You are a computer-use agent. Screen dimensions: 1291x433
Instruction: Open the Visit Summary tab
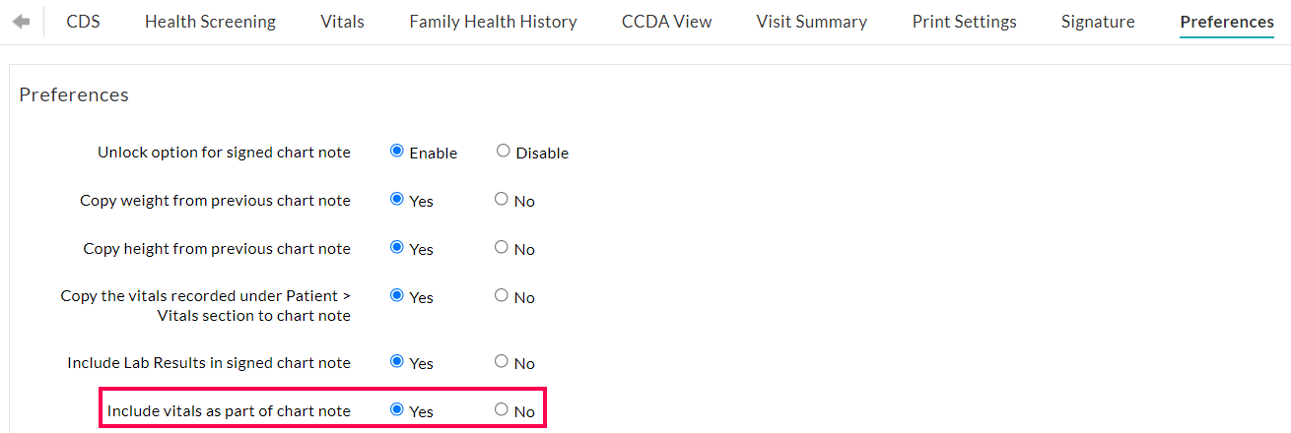811,22
